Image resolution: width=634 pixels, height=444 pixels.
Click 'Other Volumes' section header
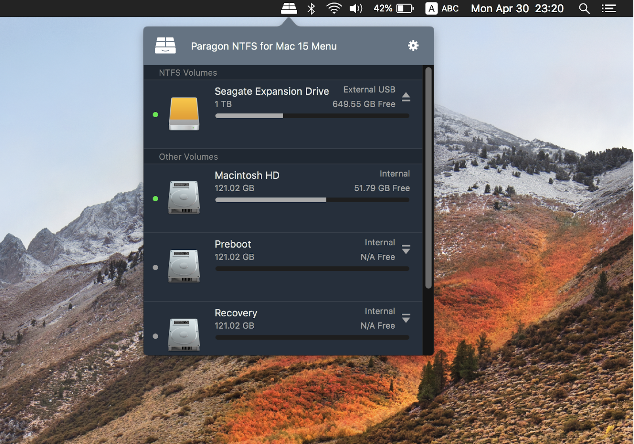tap(188, 157)
